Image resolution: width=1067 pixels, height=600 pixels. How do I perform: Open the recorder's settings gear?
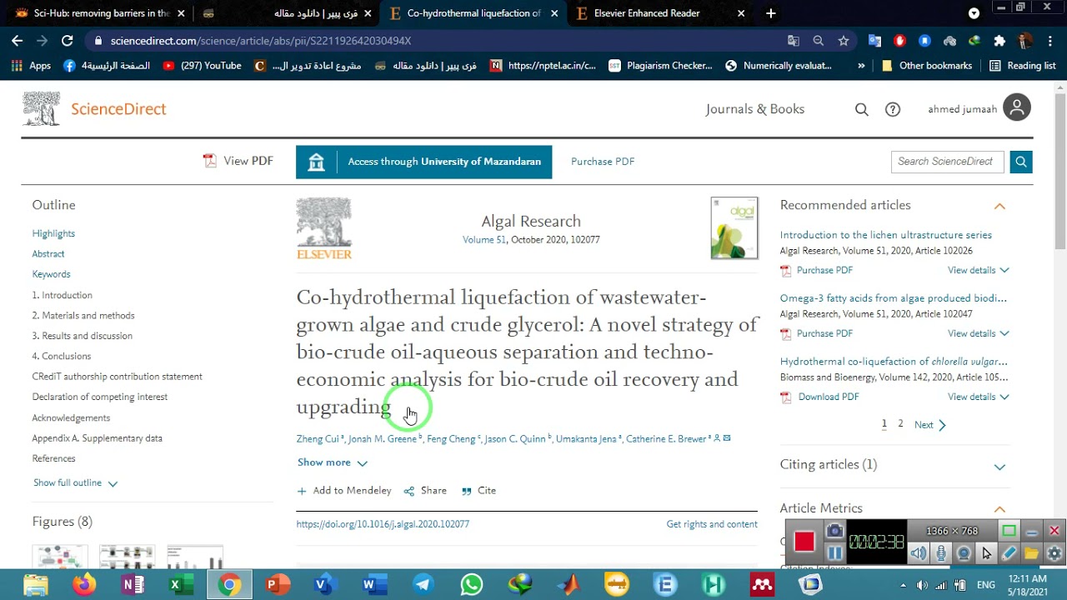(1054, 553)
